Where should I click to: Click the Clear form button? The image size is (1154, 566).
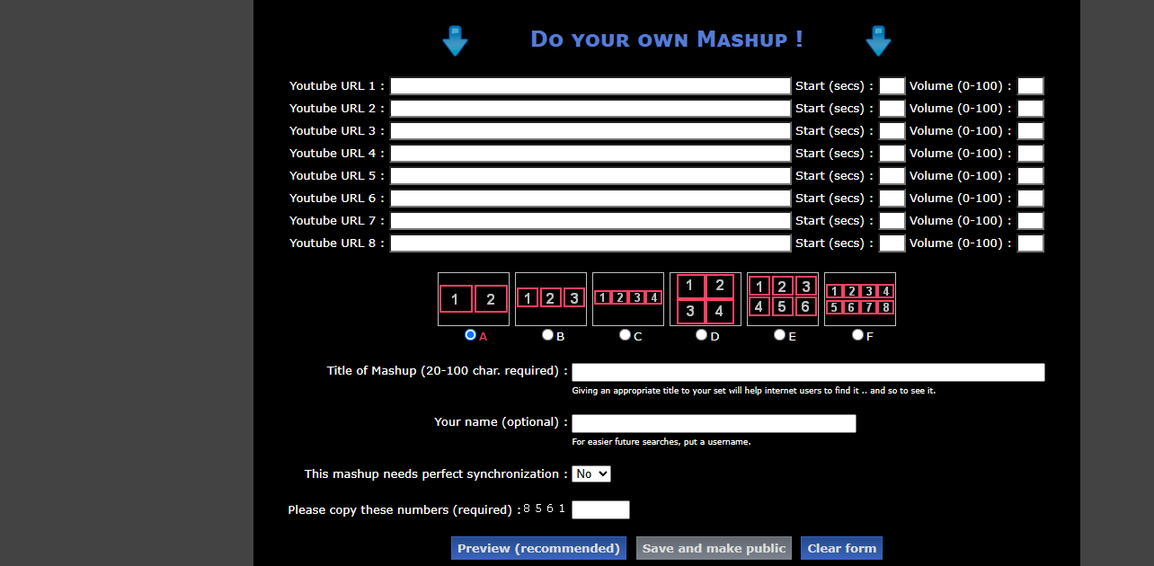coord(841,547)
